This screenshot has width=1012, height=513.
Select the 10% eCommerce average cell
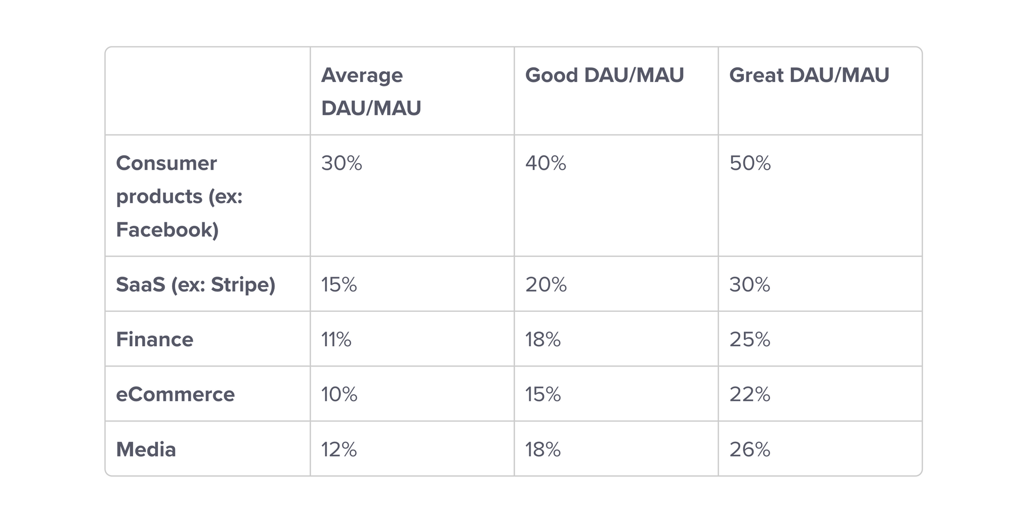[x=339, y=394]
